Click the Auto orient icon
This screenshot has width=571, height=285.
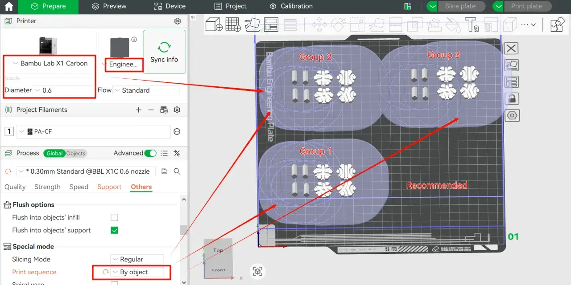pos(252,24)
